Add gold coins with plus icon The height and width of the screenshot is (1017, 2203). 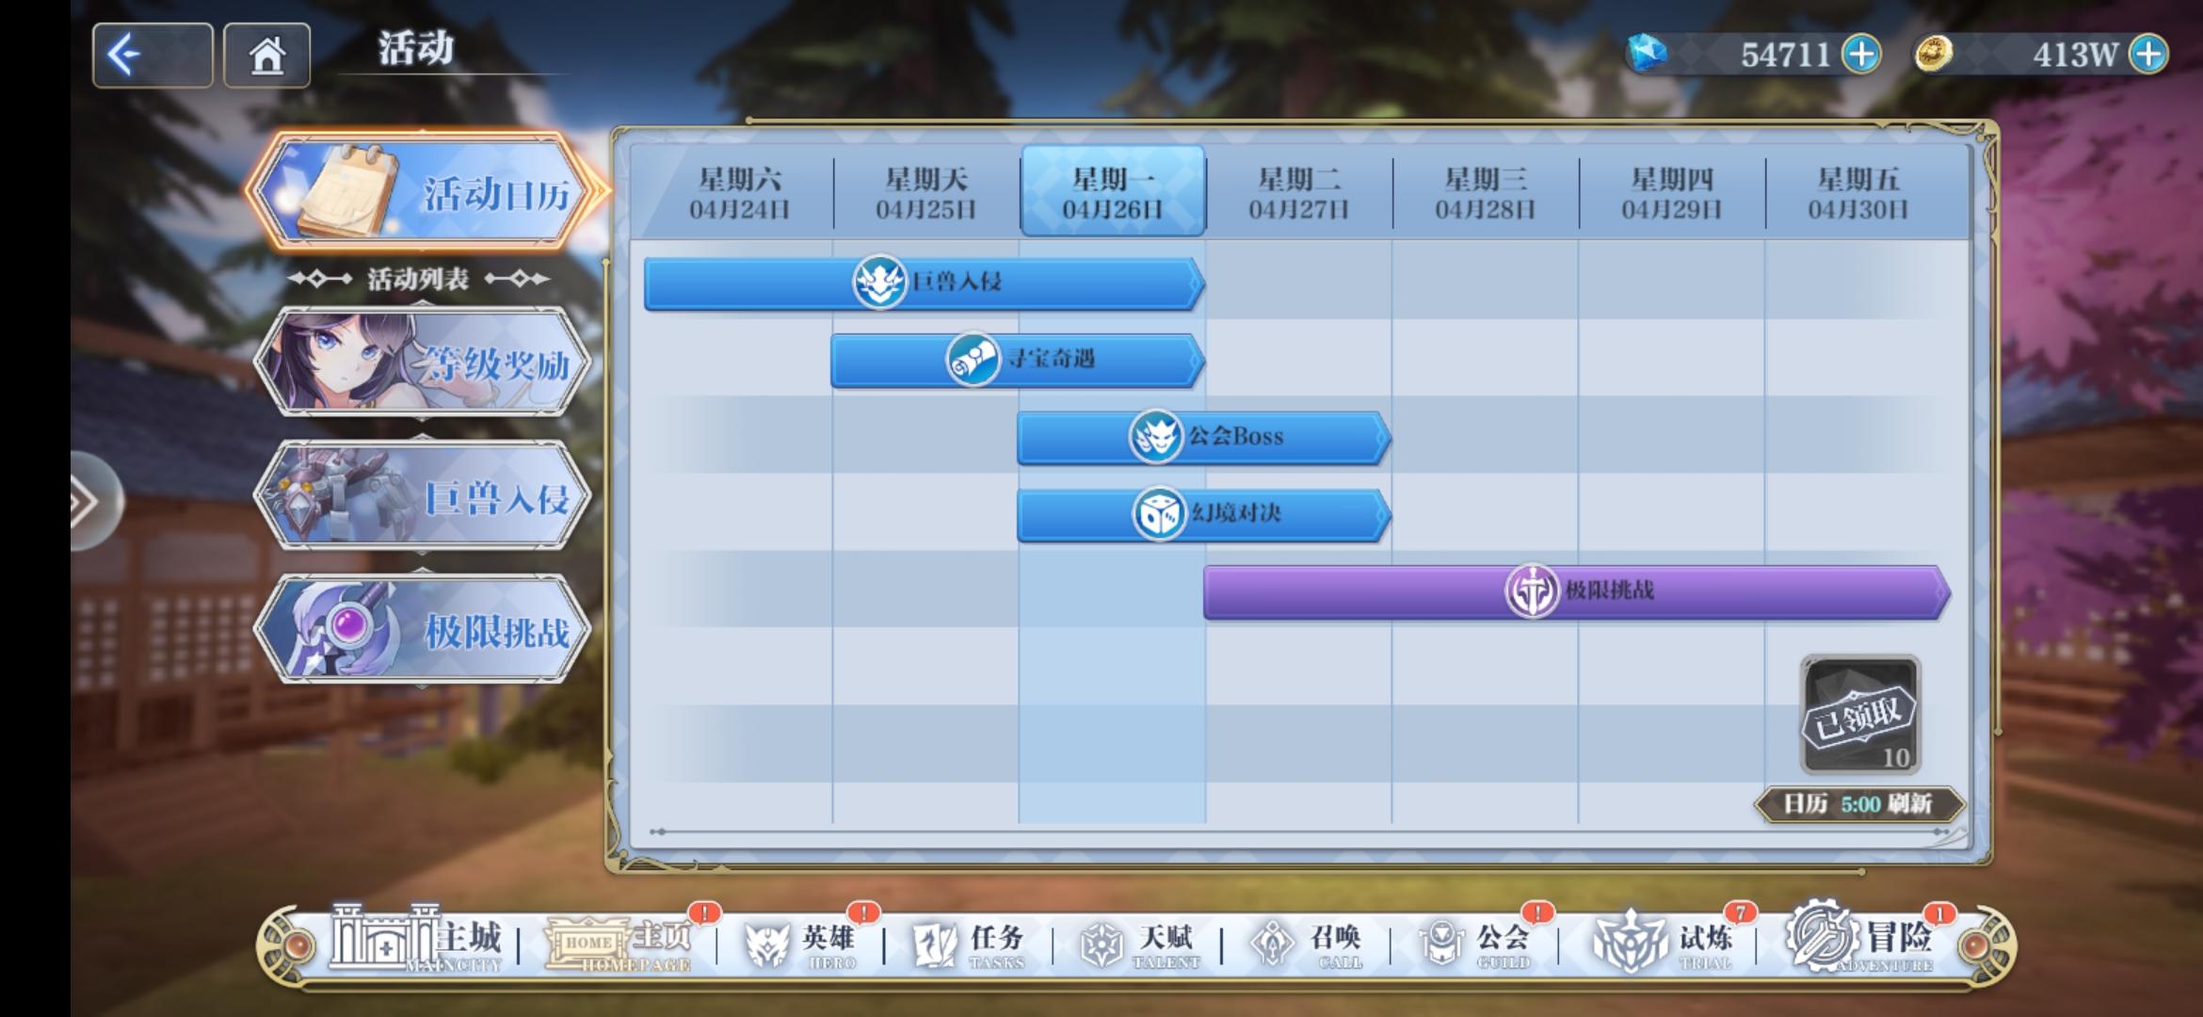[x=2149, y=54]
